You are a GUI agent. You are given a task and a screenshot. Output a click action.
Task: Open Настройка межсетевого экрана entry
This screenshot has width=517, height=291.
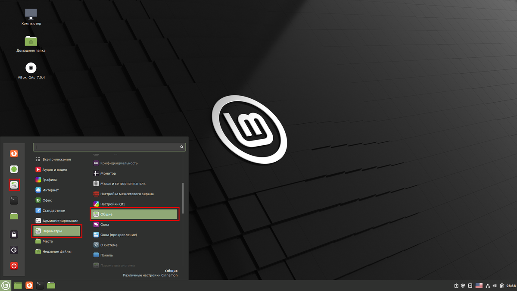coord(135,194)
